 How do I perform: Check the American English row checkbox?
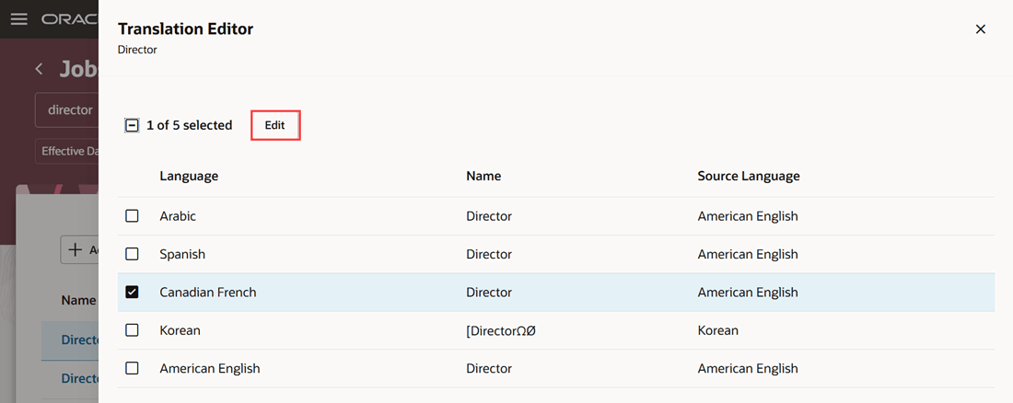pos(132,368)
